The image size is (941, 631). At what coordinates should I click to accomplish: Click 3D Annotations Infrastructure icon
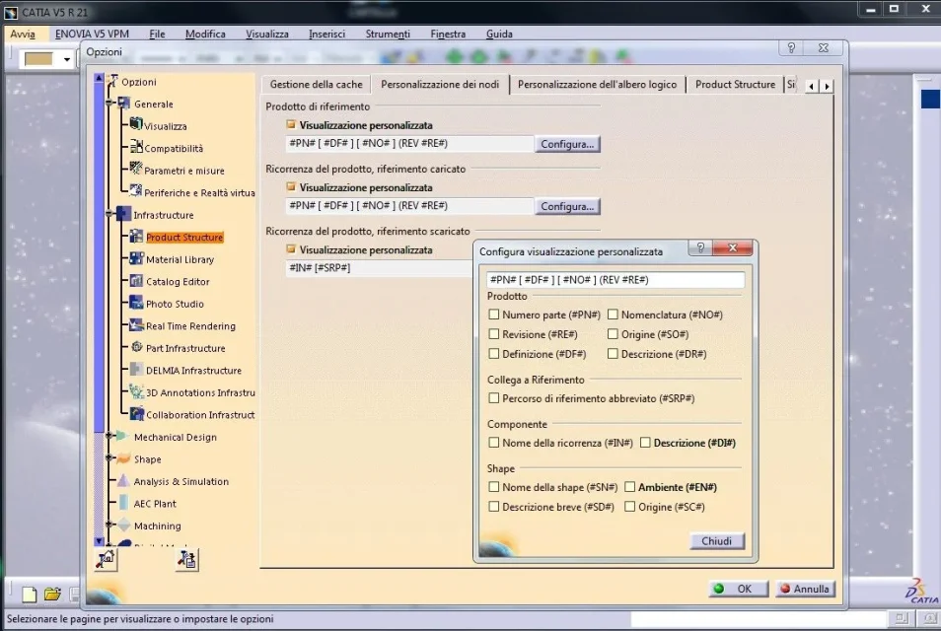click(137, 391)
